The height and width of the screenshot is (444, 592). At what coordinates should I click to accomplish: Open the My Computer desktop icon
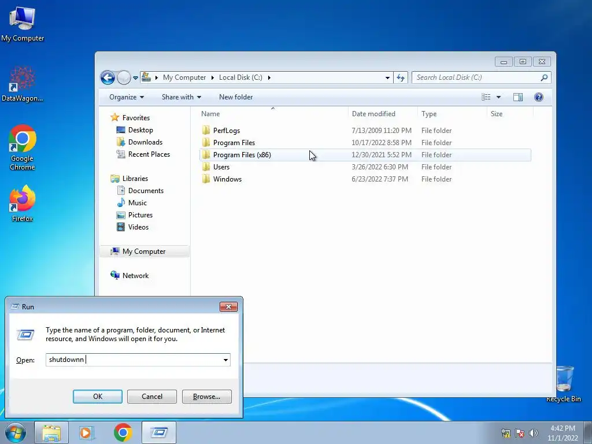coord(23,23)
